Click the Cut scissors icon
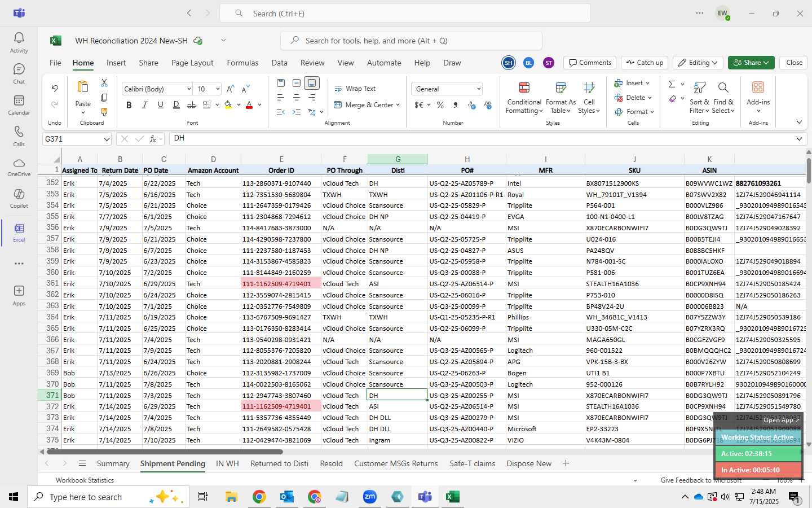 pos(104,83)
